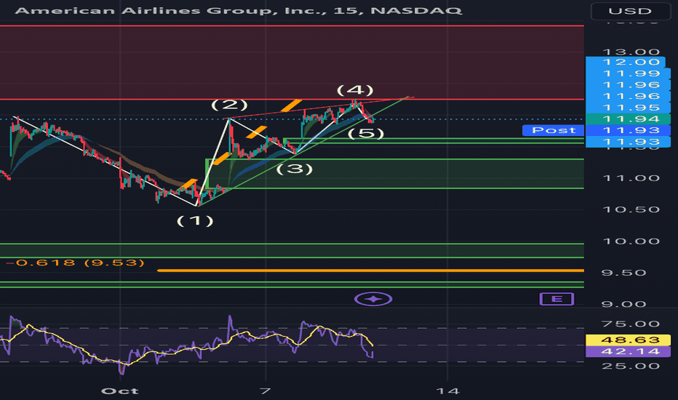The image size is (678, 400).
Task: Click the green 11.94 current price label
Action: 628,119
